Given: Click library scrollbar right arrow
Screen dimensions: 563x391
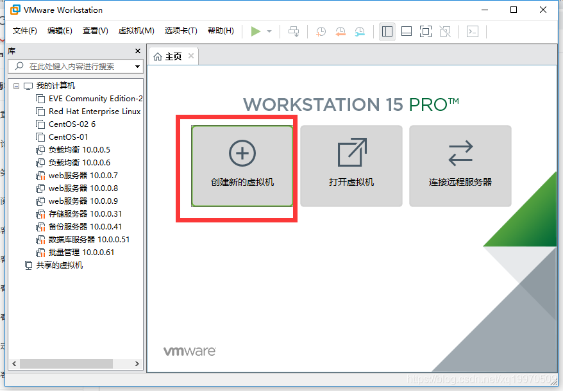Looking at the screenshot, I should [137, 363].
